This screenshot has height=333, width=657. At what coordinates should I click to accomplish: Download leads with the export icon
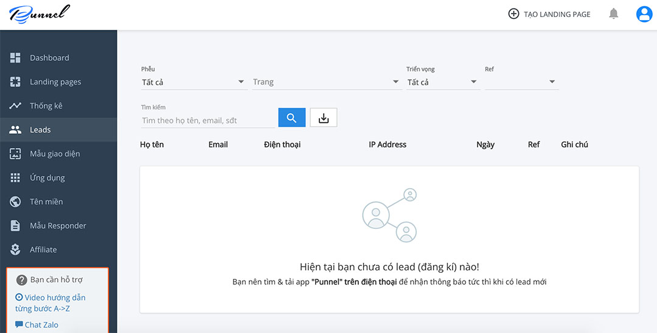(x=324, y=118)
